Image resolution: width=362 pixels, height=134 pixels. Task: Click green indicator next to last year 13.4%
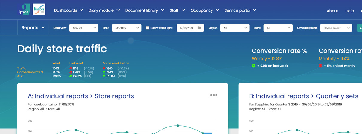coord(104,72)
